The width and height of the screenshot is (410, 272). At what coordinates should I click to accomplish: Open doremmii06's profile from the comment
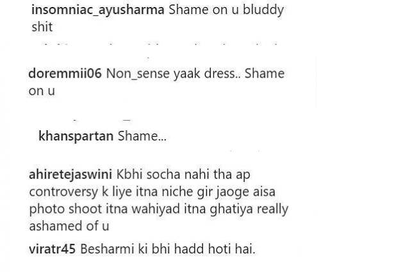click(x=65, y=73)
